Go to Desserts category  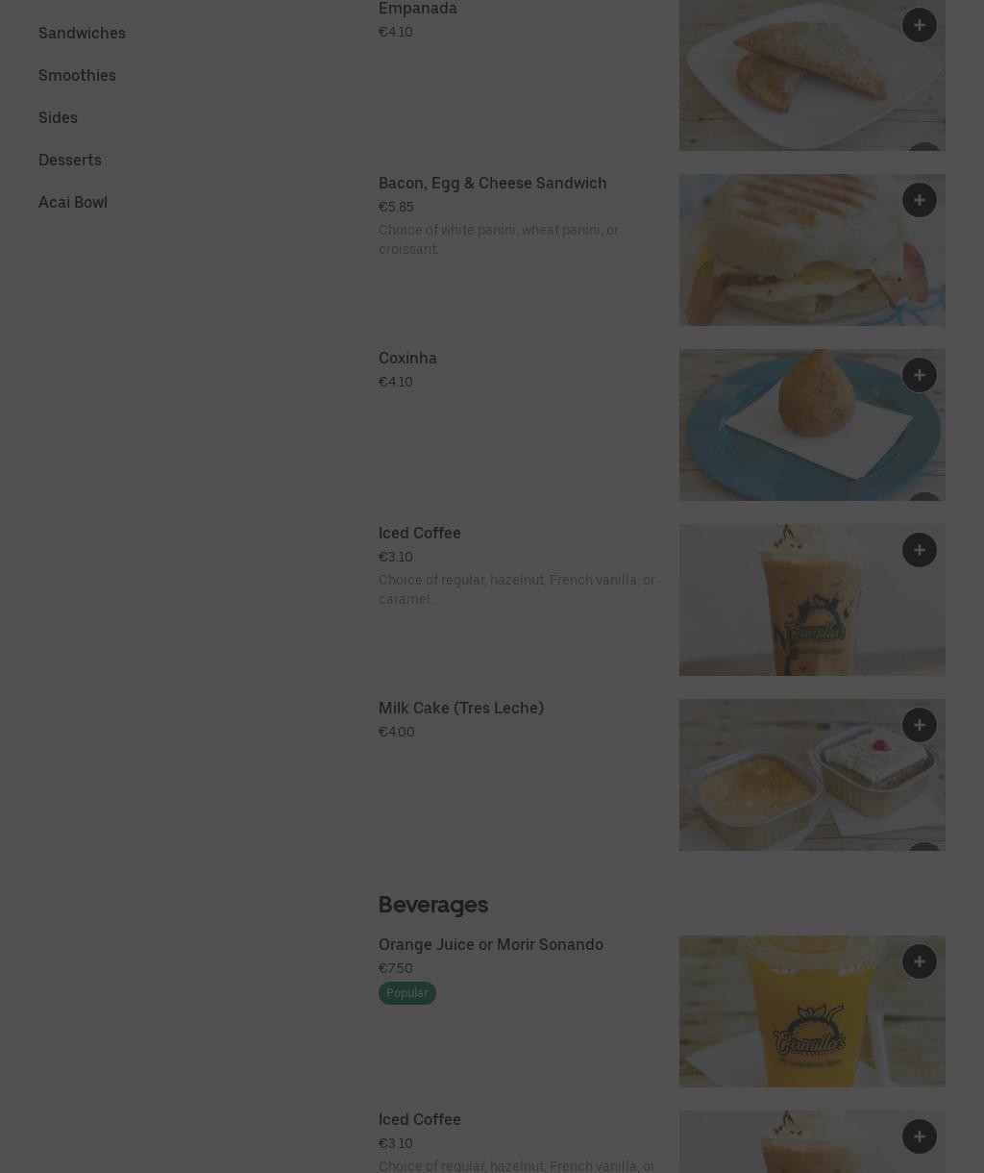pos(70,160)
